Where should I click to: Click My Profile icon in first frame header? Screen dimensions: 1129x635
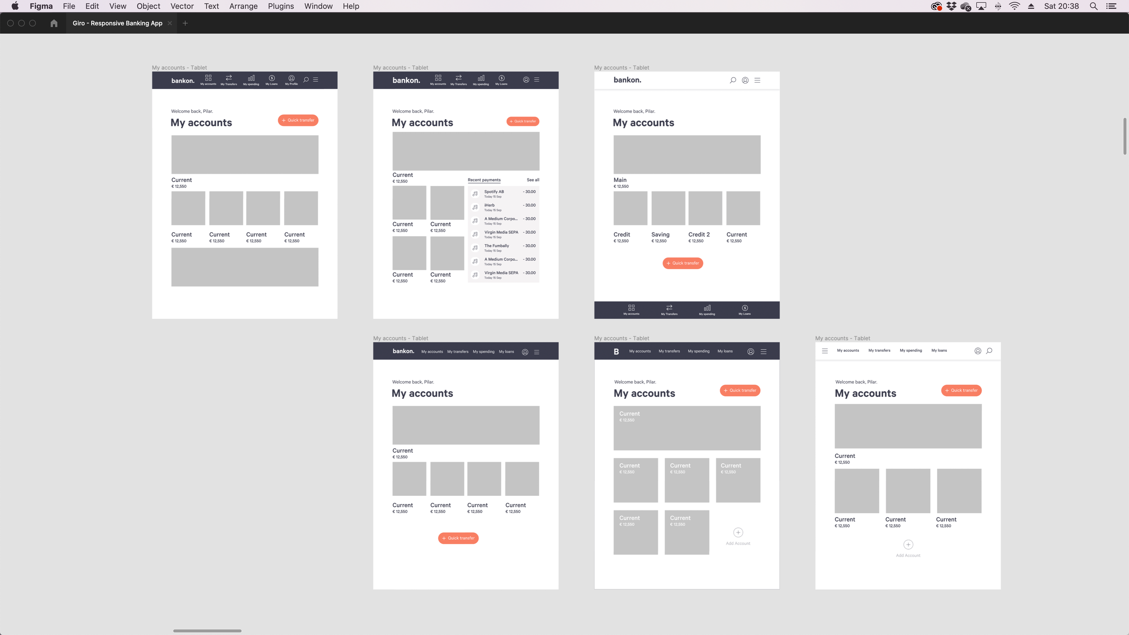tap(291, 80)
